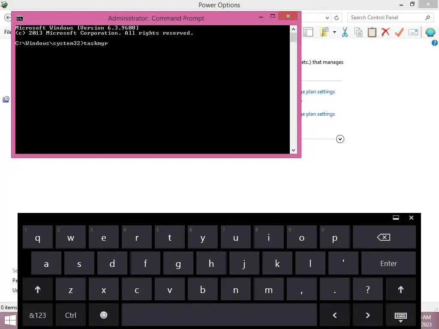Viewport: 439px width, 329px height.
Task: Click the File menu in Power Options
Action: coord(8,32)
